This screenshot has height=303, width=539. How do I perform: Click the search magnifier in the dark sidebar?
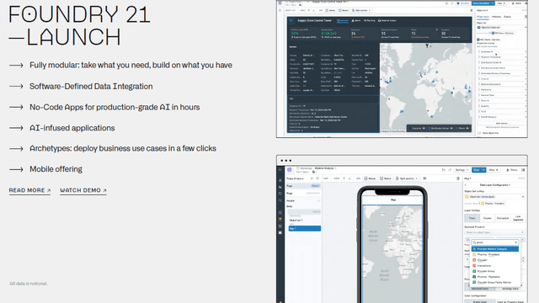(280, 200)
